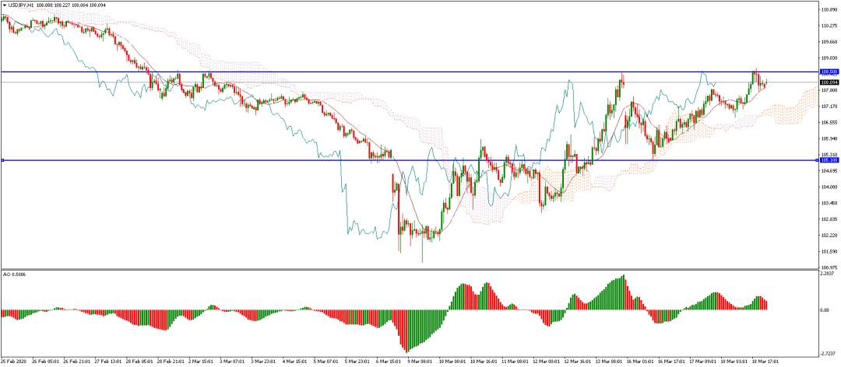Click the AO scale value 2.2837
The image size is (841, 367).
(829, 273)
